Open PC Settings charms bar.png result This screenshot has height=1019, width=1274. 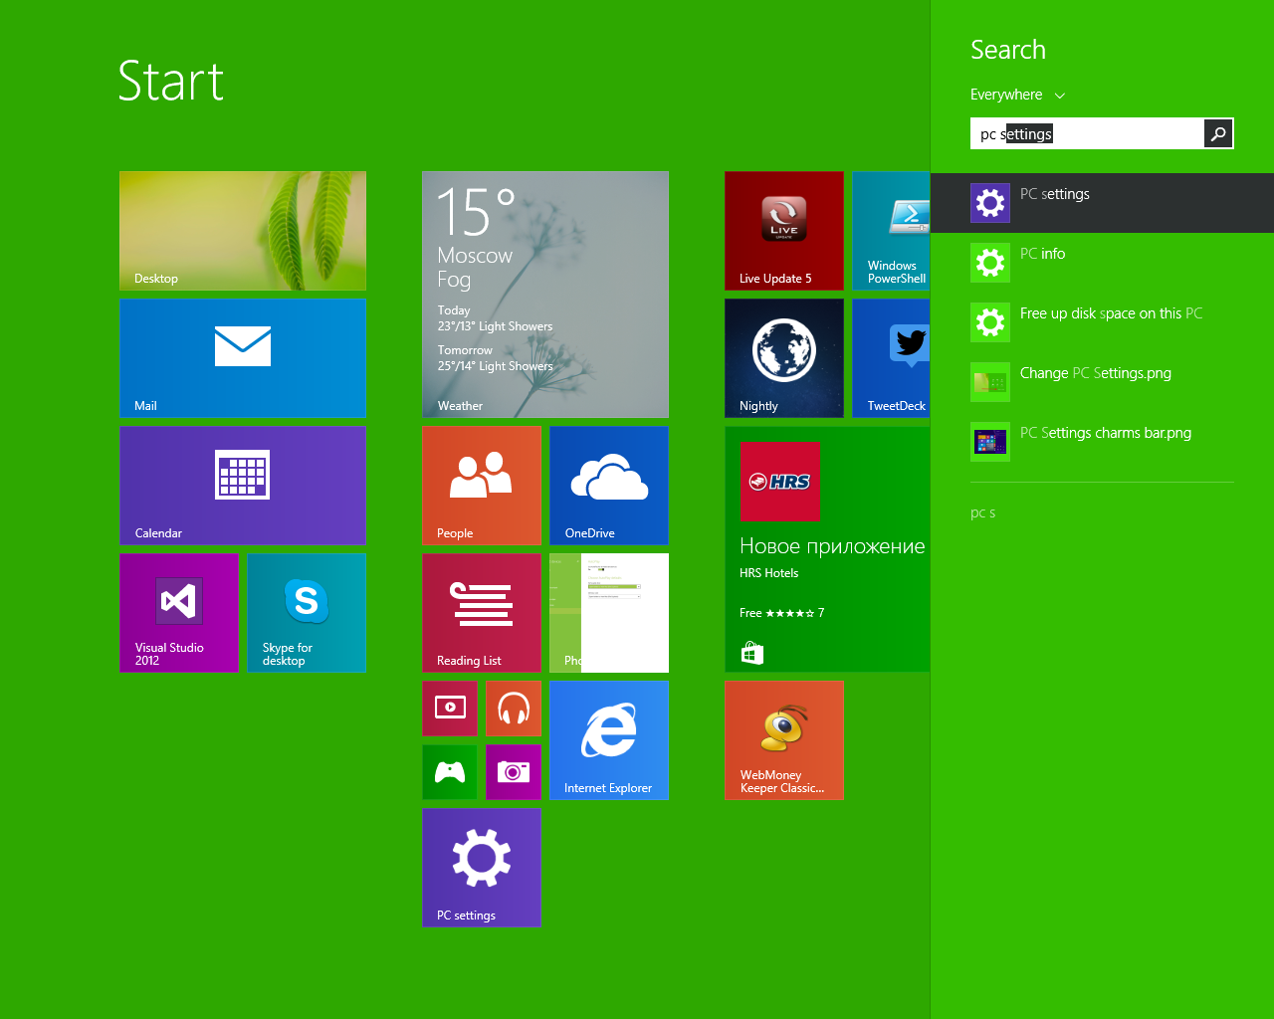coord(1102,442)
